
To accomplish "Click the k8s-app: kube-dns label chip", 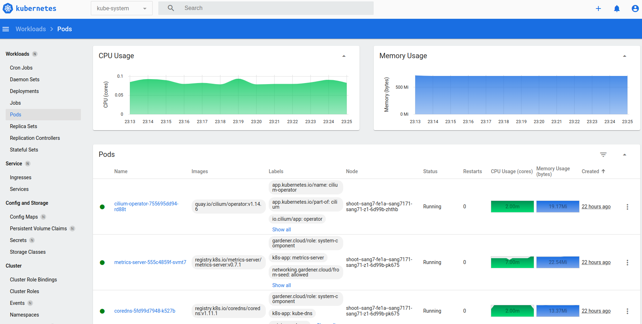I will 292,313.
